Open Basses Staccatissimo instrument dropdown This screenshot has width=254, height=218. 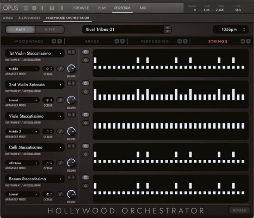35,179
